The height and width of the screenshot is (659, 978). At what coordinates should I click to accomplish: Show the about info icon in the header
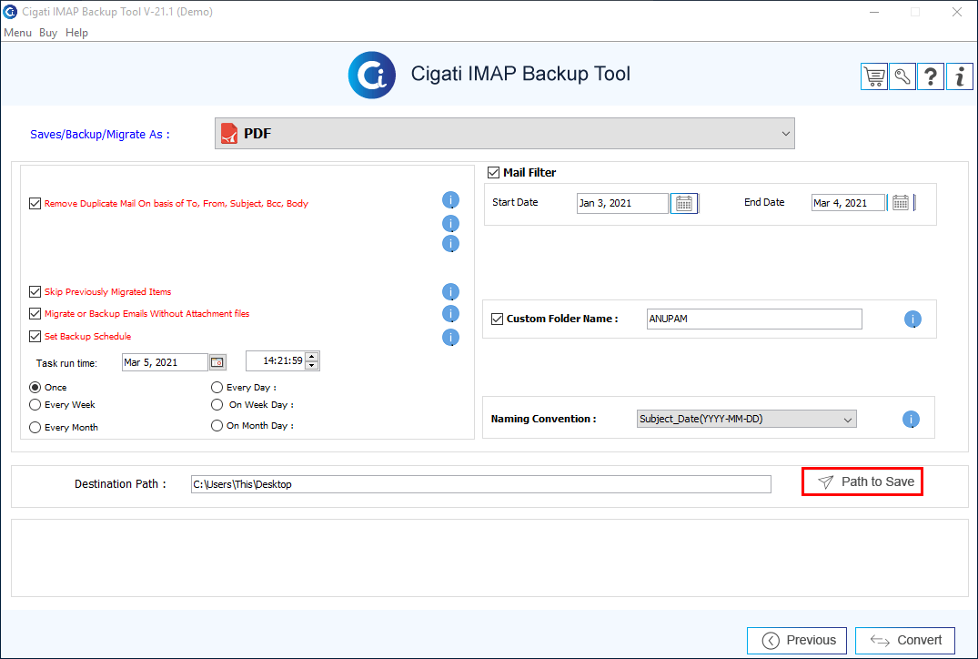coord(959,76)
